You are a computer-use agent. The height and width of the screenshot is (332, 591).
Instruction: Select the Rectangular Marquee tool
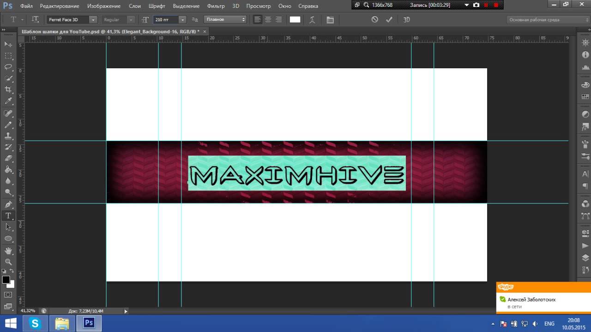pos(8,55)
